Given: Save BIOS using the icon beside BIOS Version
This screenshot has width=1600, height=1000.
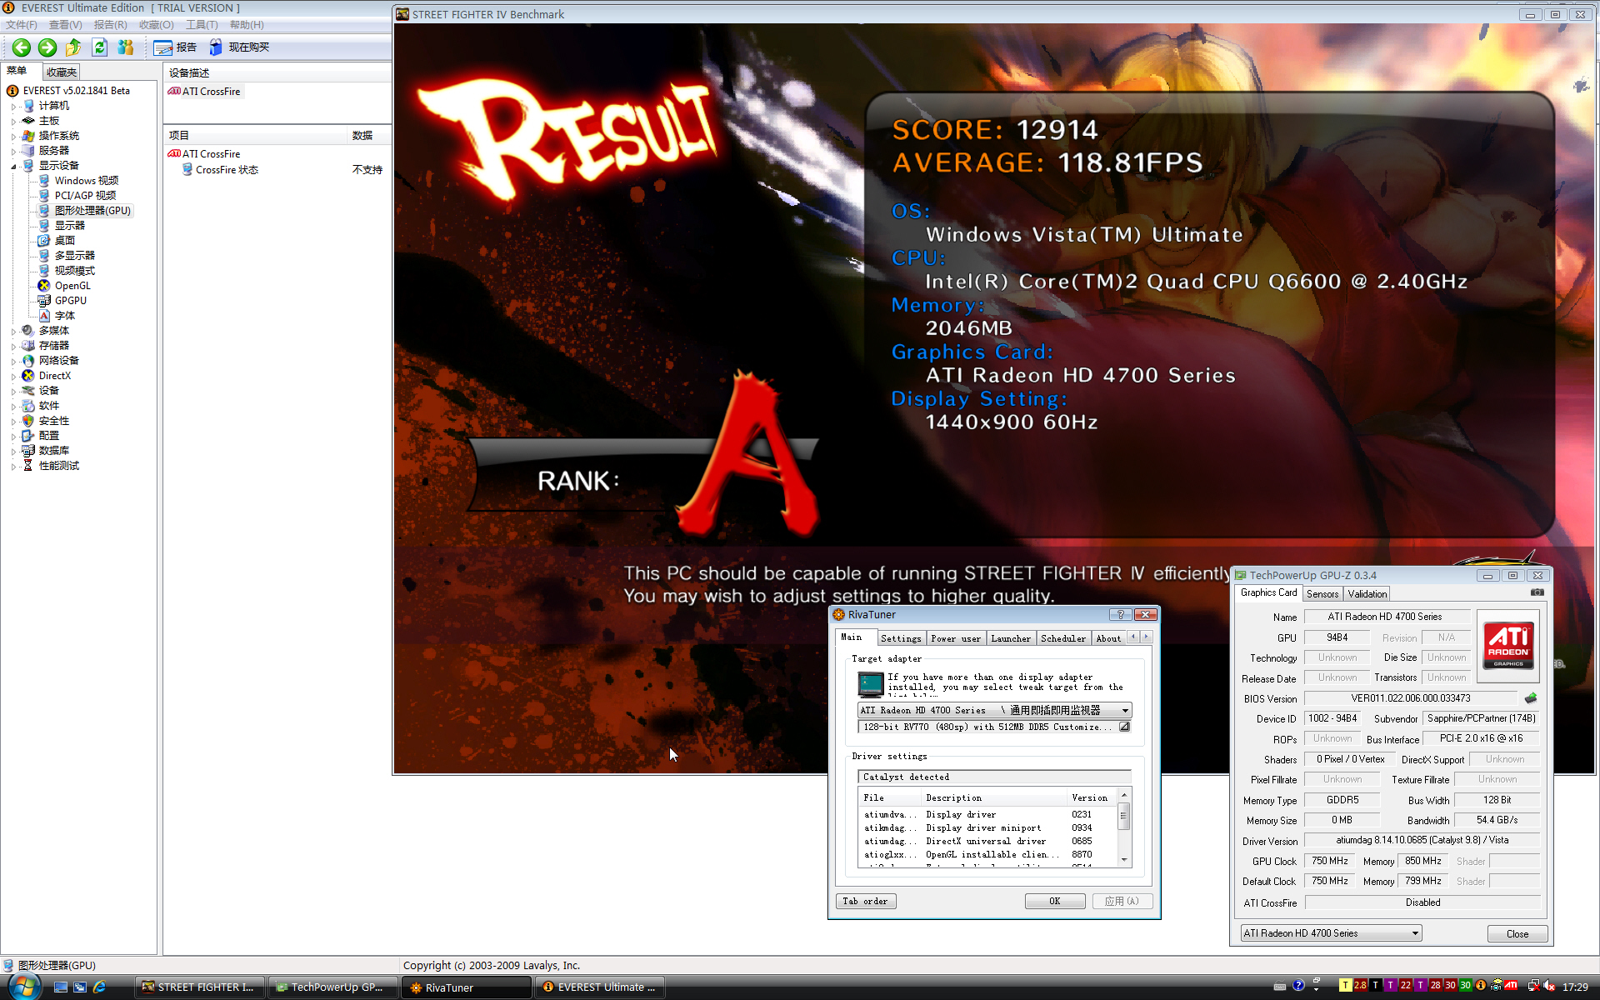Looking at the screenshot, I should click(x=1531, y=698).
